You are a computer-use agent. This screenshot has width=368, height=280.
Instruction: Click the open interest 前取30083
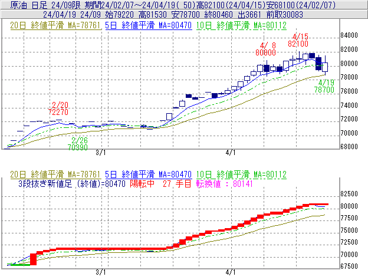[x=285, y=15]
